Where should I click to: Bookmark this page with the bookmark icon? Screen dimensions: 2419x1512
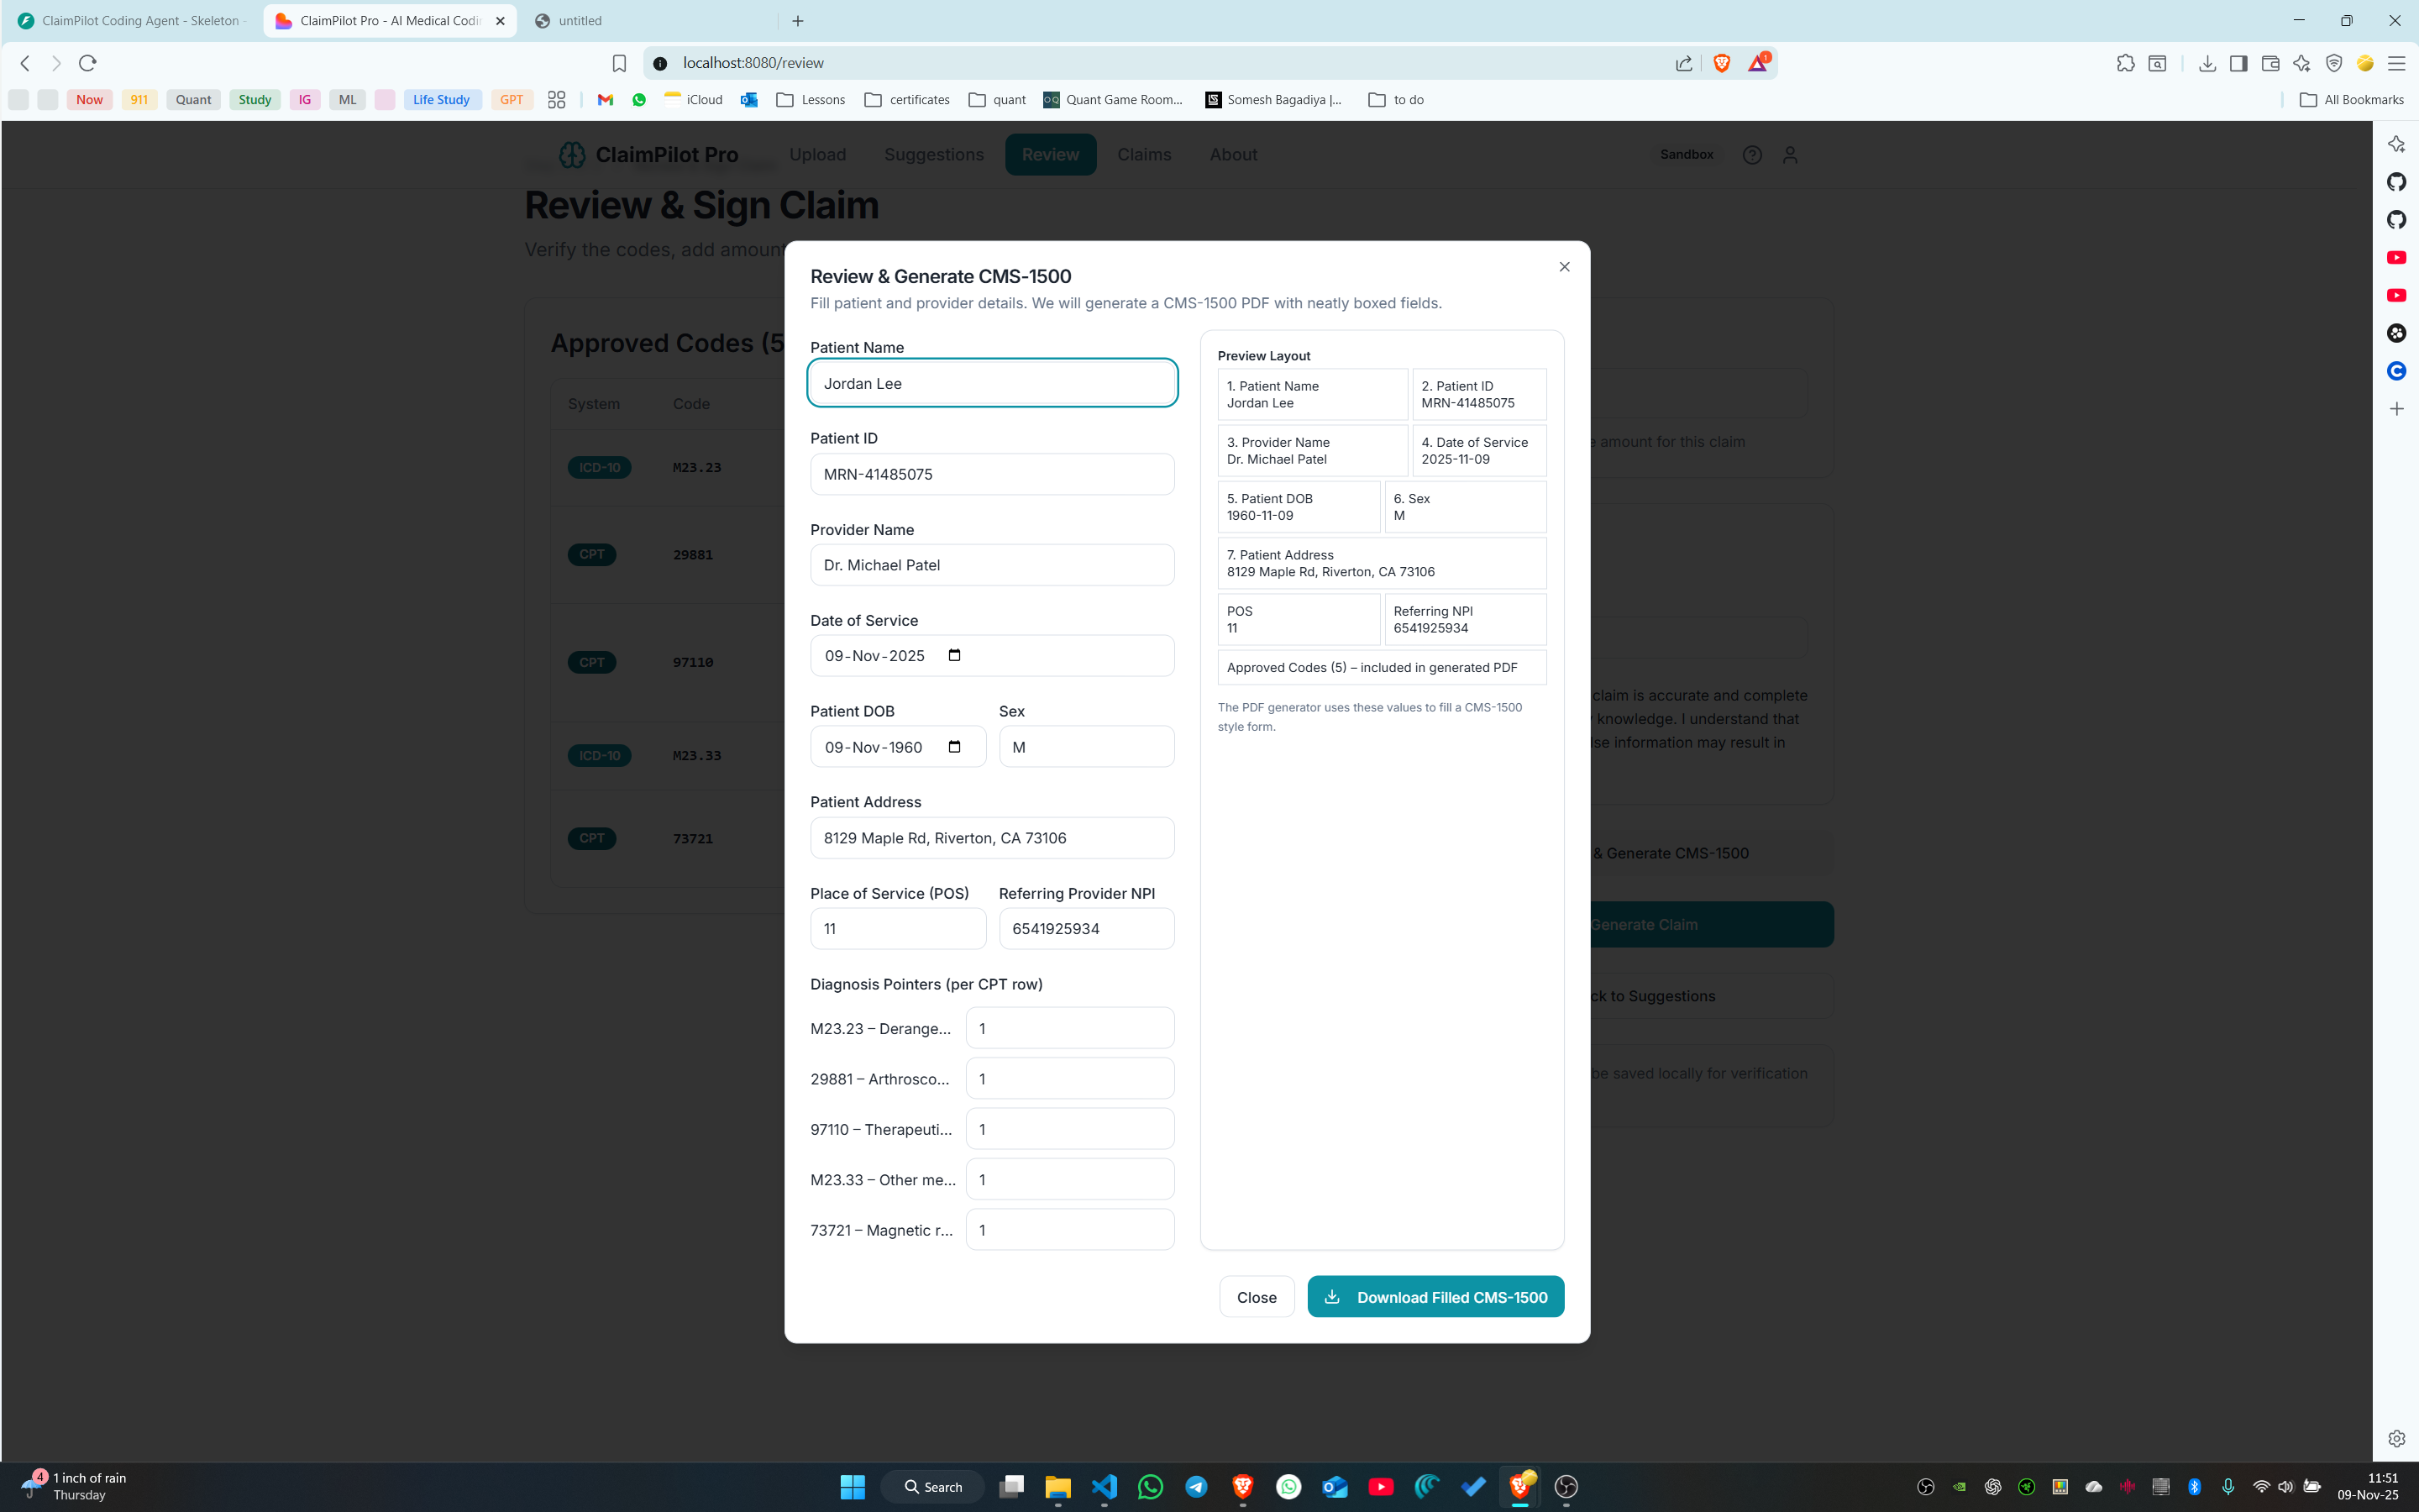(x=619, y=63)
